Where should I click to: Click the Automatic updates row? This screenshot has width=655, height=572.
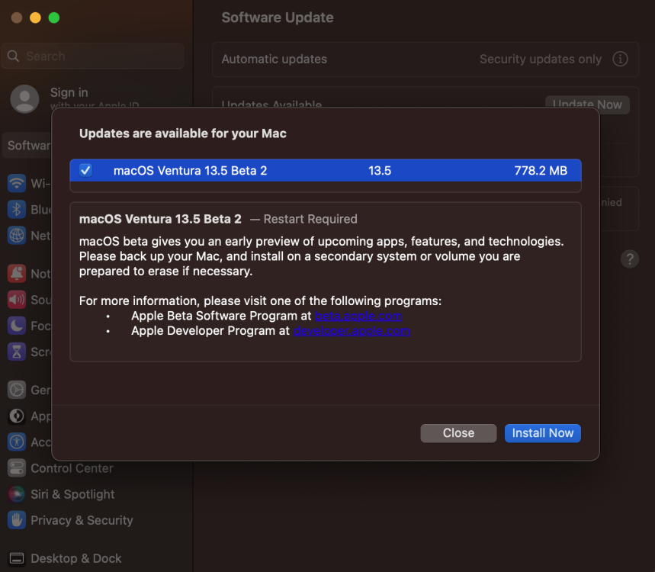point(425,59)
